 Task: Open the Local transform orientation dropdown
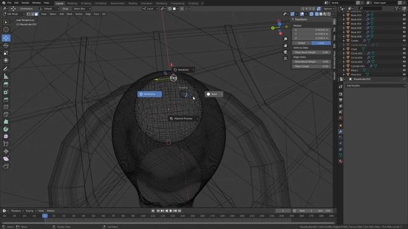click(x=150, y=8)
